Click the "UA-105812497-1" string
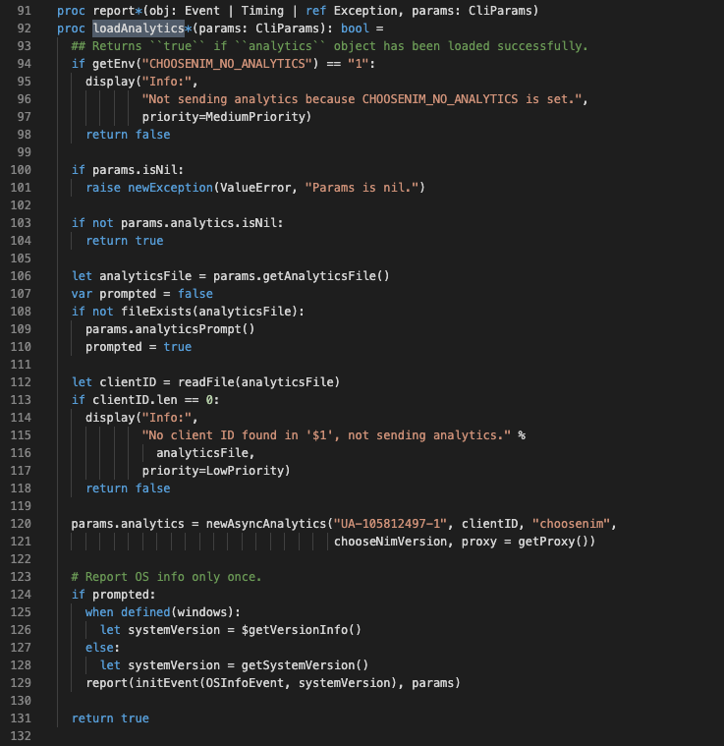 coord(390,524)
